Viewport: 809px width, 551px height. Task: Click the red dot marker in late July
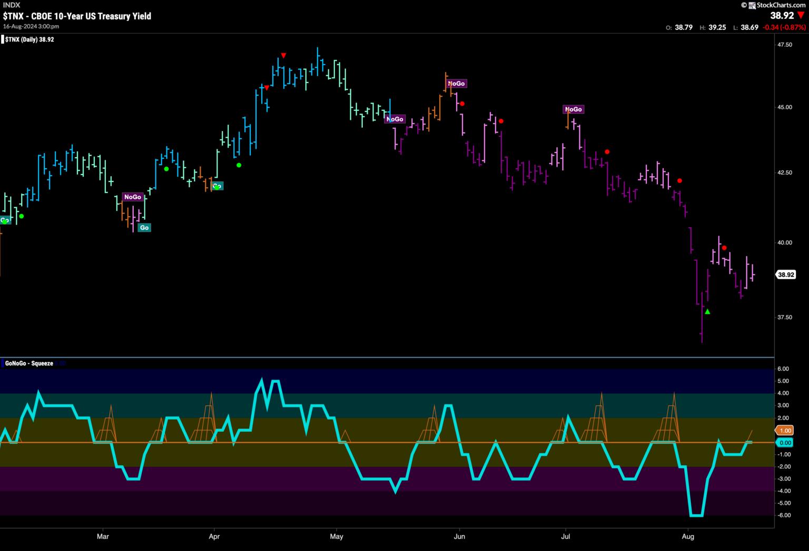(679, 181)
